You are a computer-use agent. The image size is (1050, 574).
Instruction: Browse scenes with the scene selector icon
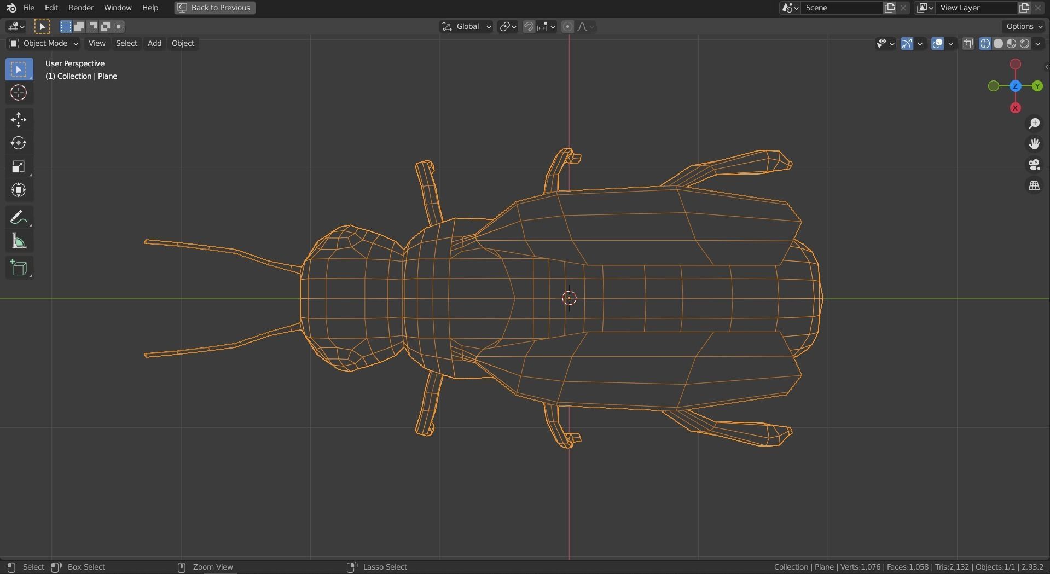click(791, 8)
